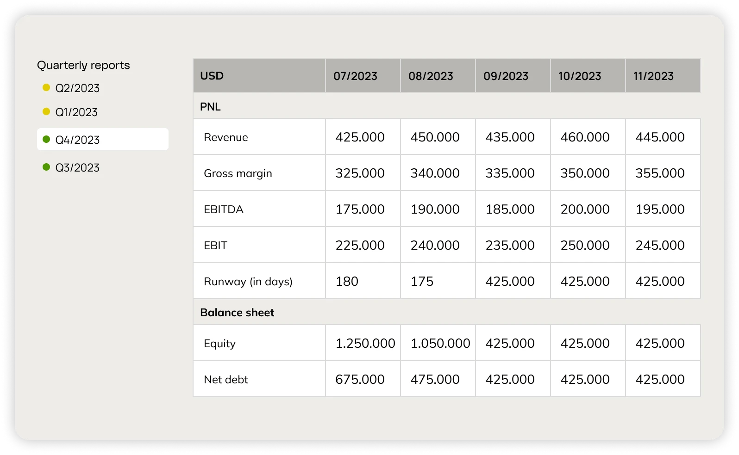Select the Revenue row label

(226, 137)
